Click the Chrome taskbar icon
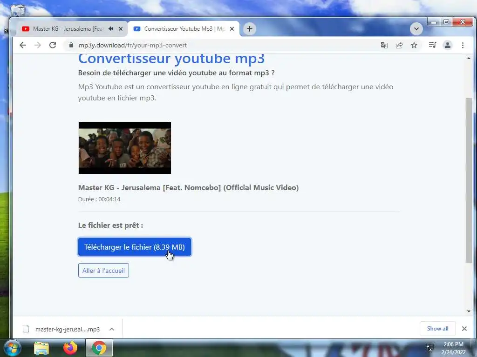 pos(99,348)
